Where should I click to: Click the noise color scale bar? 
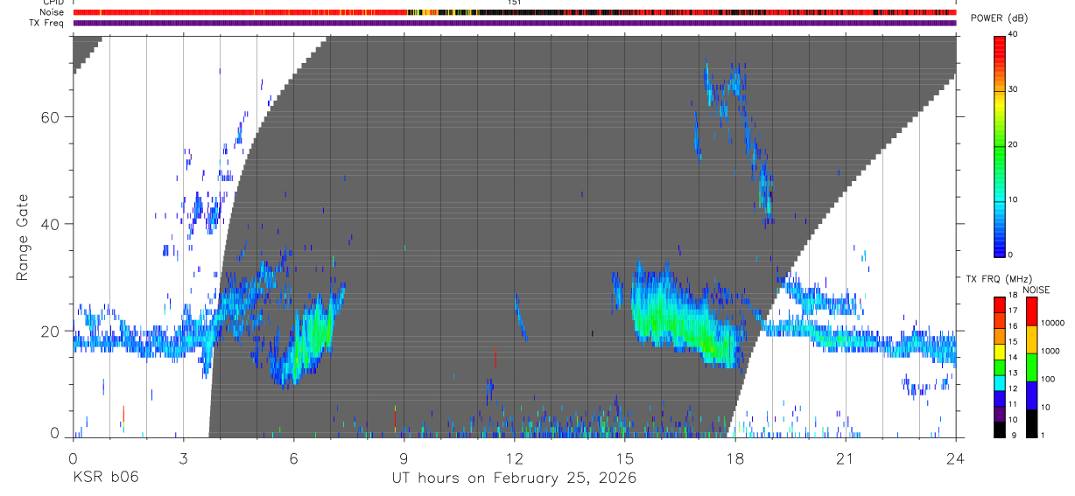1031,367
